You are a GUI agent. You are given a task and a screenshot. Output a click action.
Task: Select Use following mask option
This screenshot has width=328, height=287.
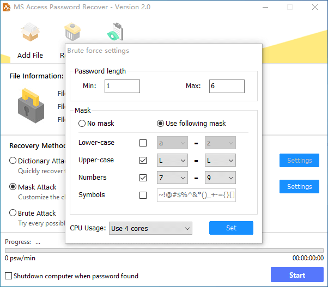[160, 123]
